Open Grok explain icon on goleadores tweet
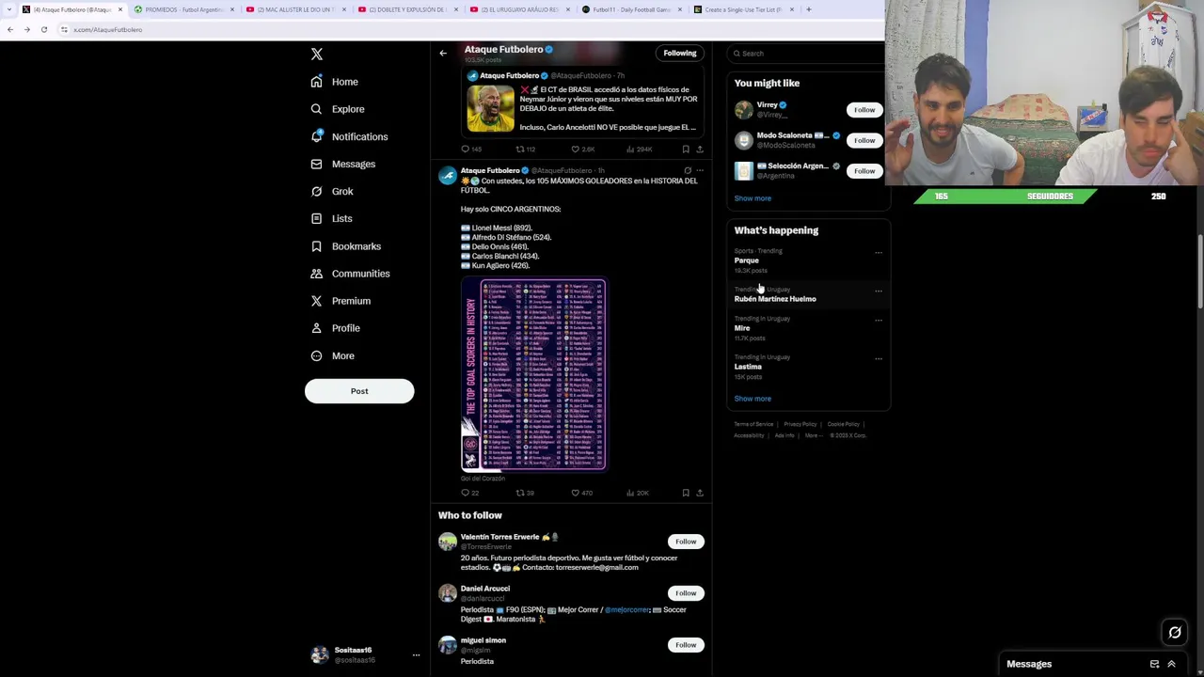This screenshot has width=1204, height=677. [x=688, y=170]
